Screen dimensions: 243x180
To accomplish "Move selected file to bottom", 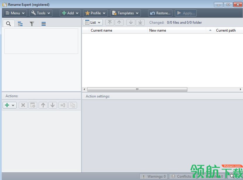I will coord(140,23).
